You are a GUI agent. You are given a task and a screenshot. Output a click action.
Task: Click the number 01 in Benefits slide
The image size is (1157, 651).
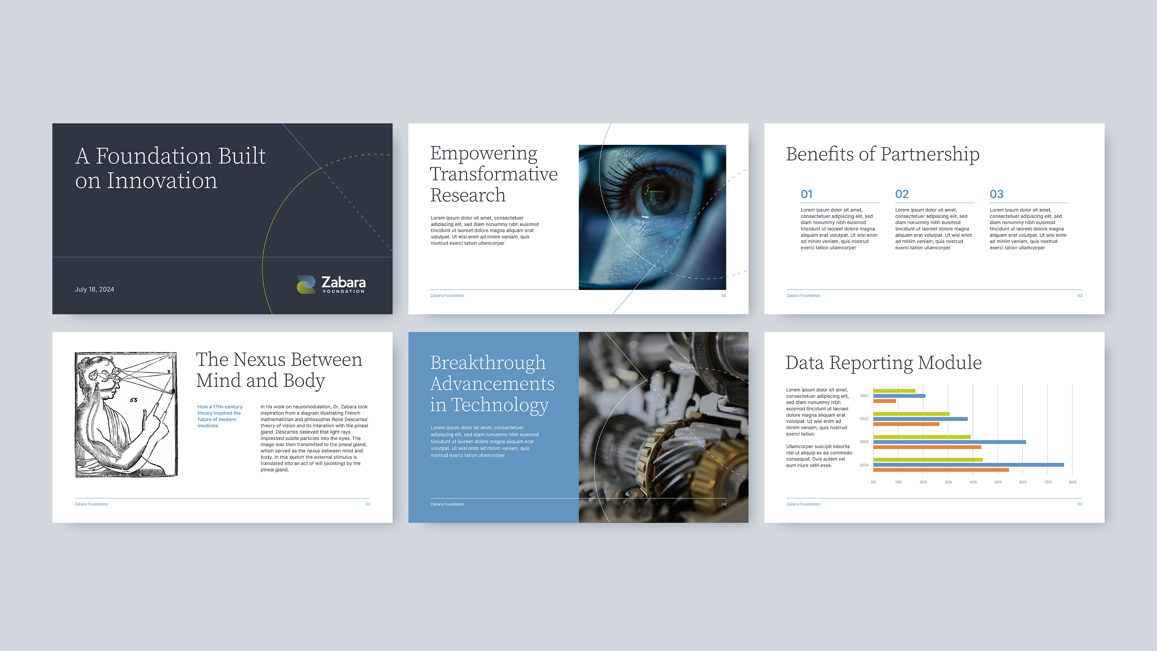tap(806, 194)
